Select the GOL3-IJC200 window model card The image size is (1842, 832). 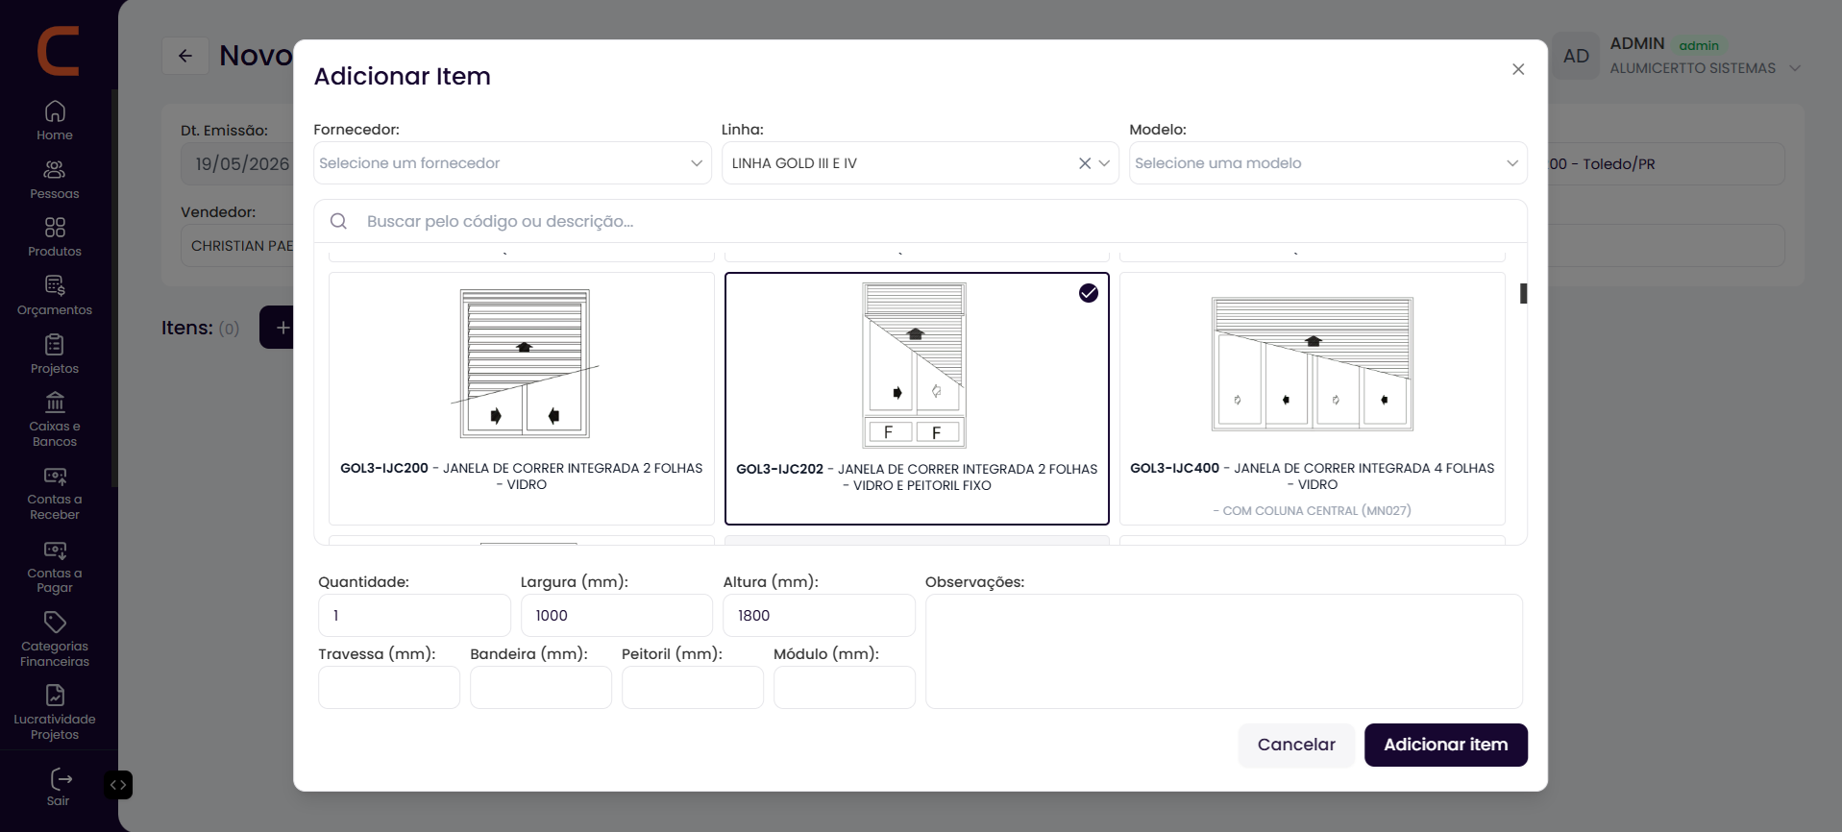pos(522,398)
